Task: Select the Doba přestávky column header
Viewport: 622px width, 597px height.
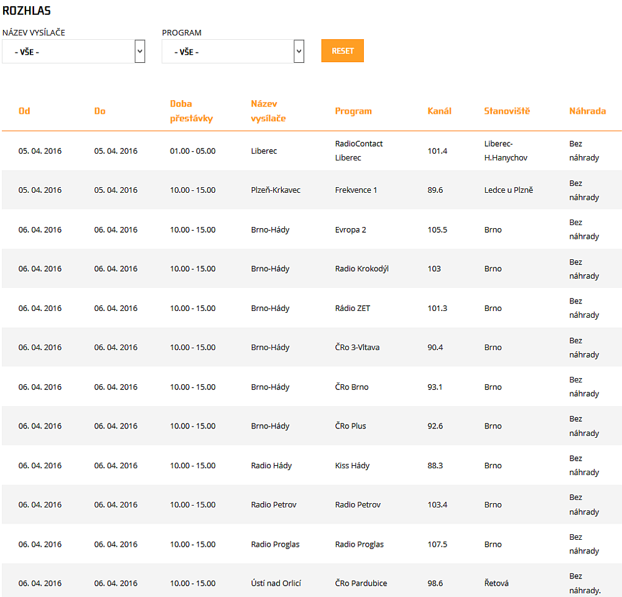Action: point(192,111)
